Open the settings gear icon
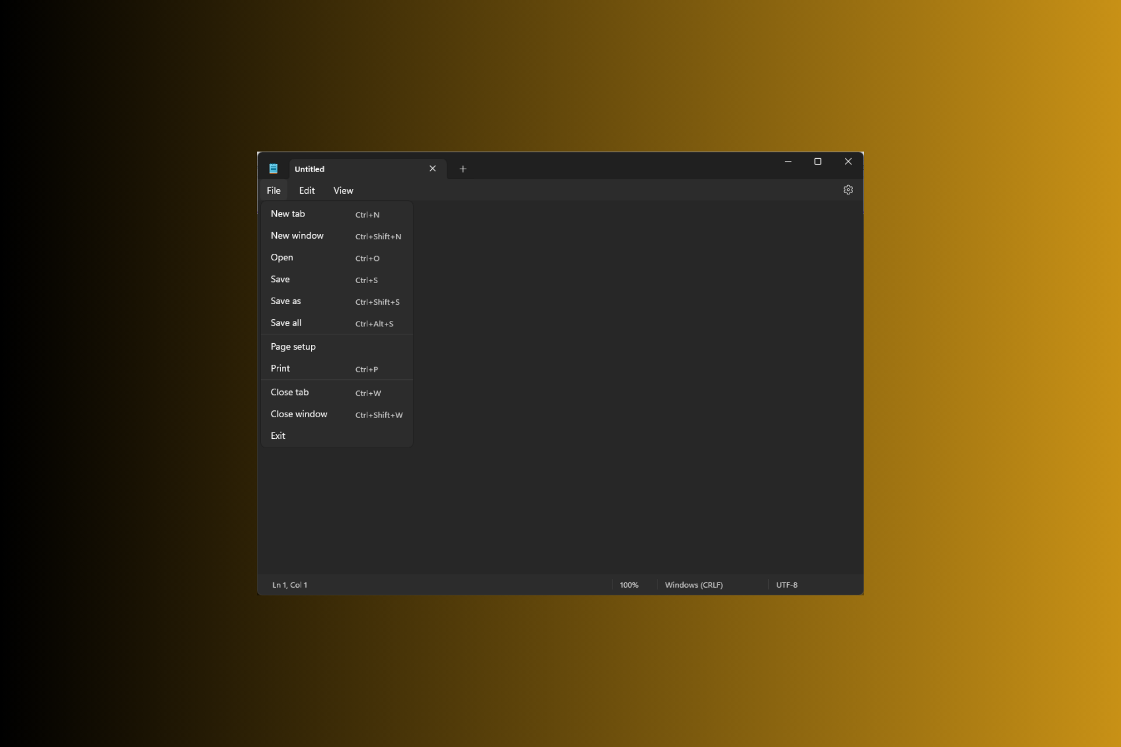The height and width of the screenshot is (747, 1121). (x=848, y=190)
